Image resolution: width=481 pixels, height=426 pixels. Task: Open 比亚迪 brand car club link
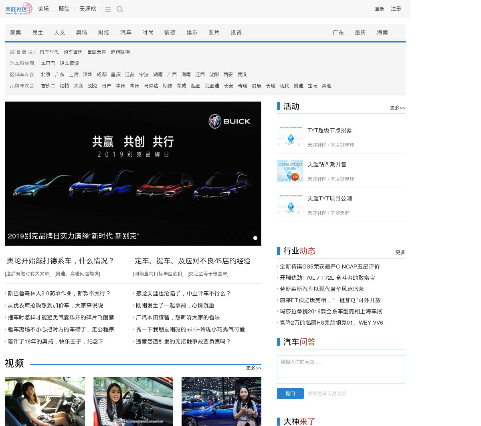212,86
